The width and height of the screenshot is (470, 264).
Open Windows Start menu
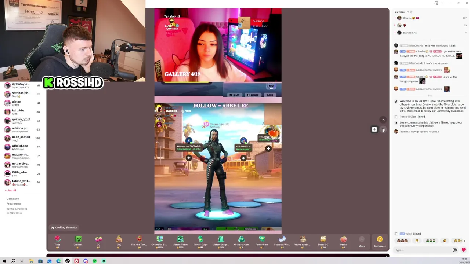click(x=4, y=261)
